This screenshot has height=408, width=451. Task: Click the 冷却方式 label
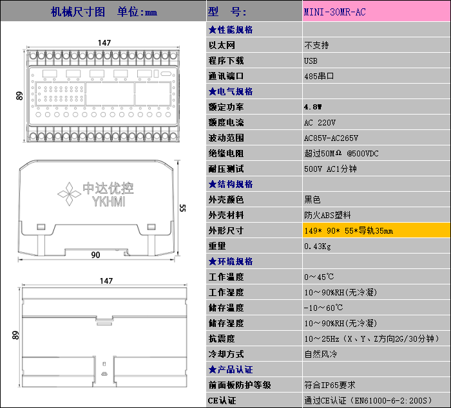[226, 355]
